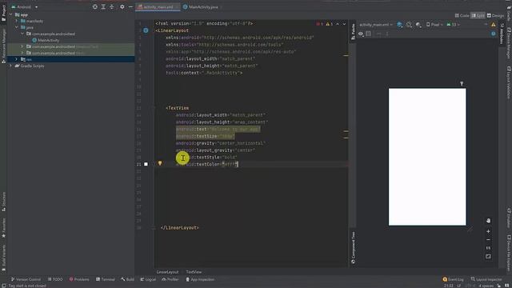The image size is (512, 288).
Task: Open the Profiler tool window
Action: [x=170, y=279]
